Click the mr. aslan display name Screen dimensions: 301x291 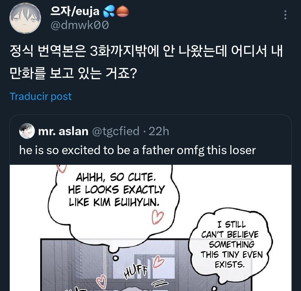point(63,131)
